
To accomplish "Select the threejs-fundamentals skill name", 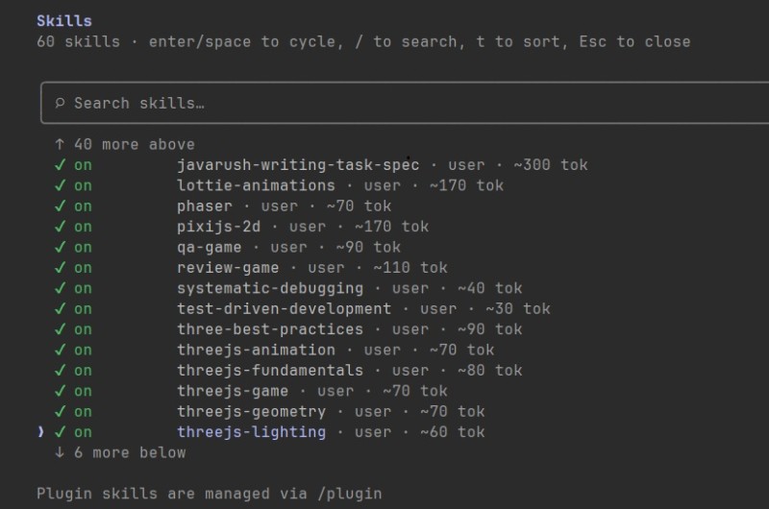I will (x=270, y=371).
